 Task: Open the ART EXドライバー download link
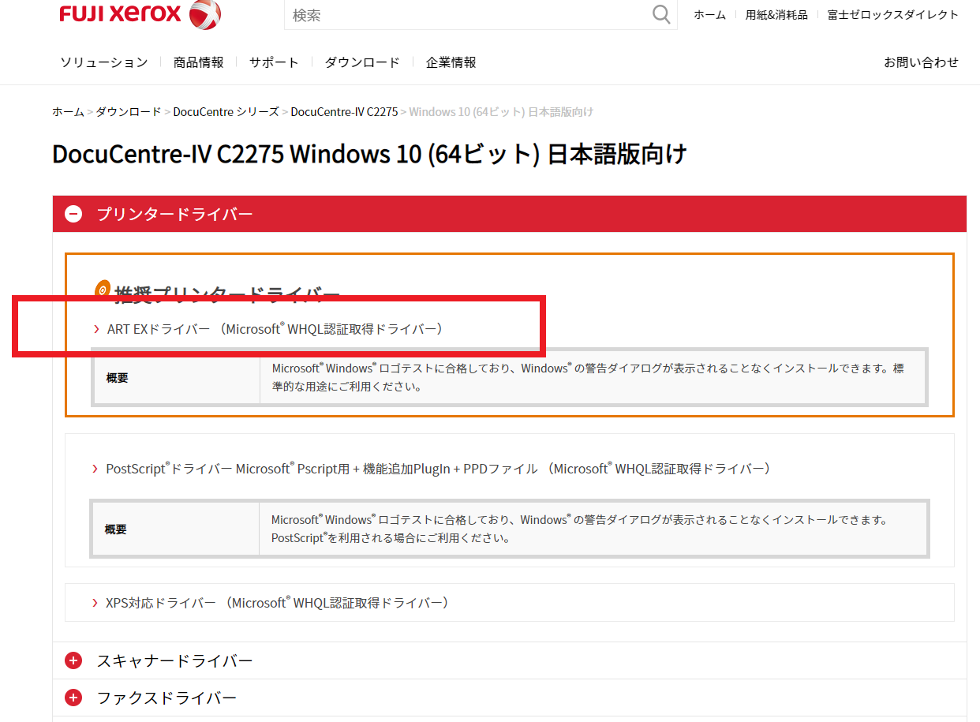tap(275, 329)
